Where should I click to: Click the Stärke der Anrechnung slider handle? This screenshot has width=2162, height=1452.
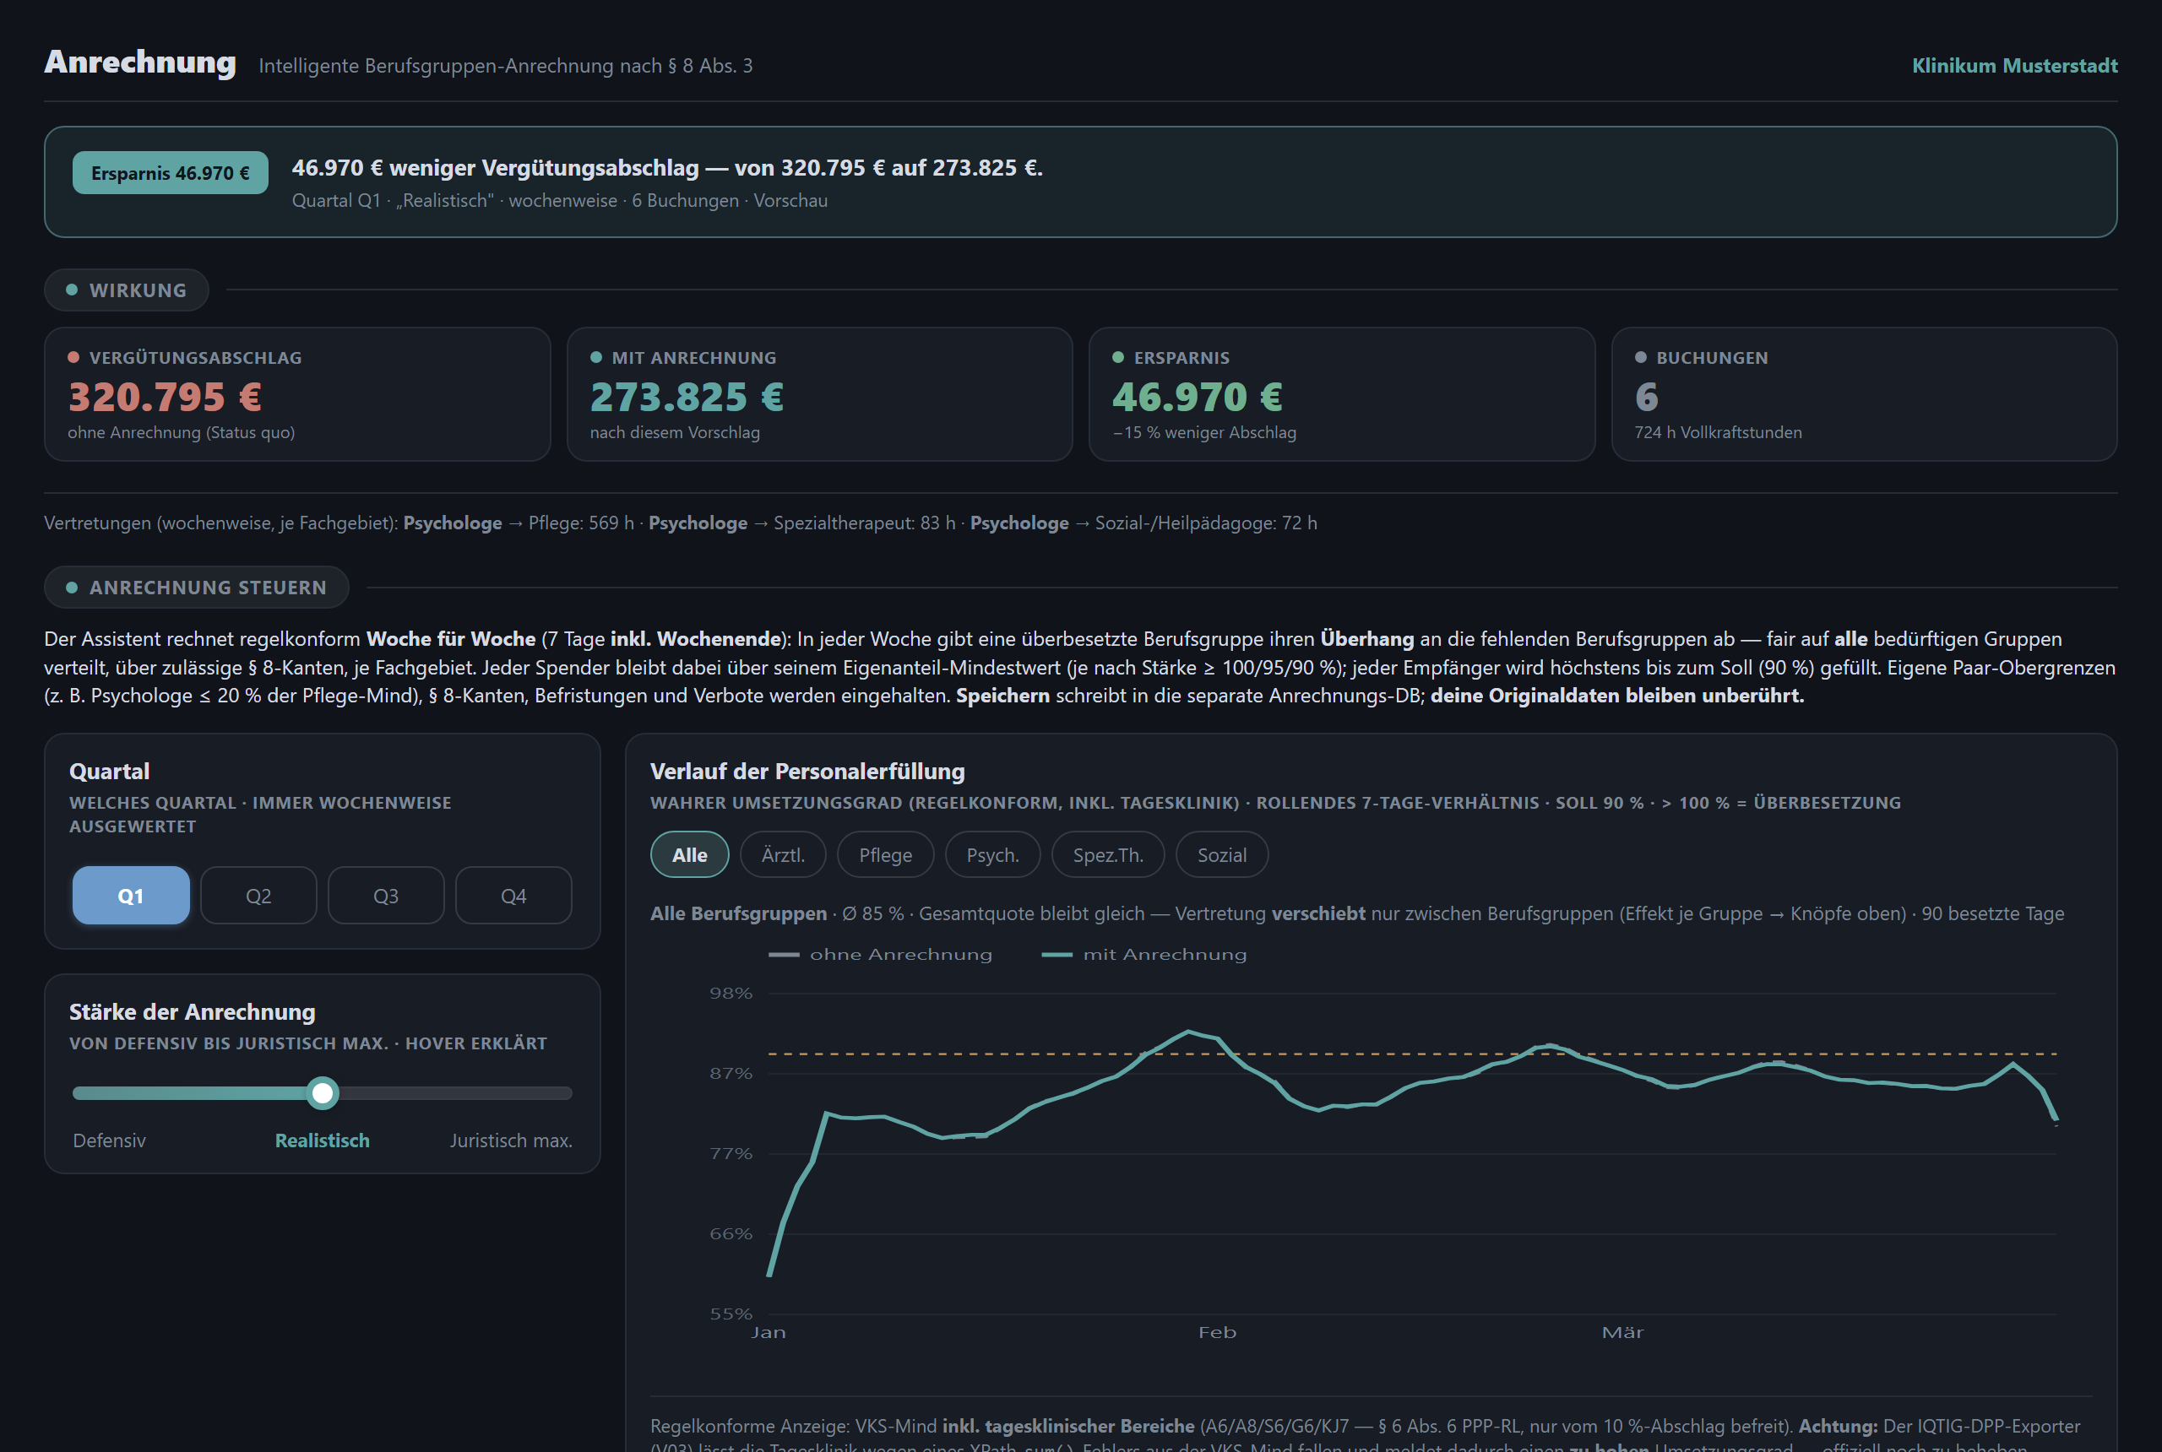pos(323,1092)
